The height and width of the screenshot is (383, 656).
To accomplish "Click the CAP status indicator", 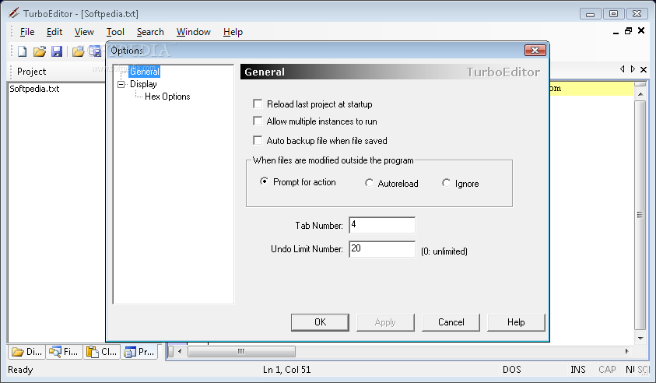I will (x=607, y=370).
